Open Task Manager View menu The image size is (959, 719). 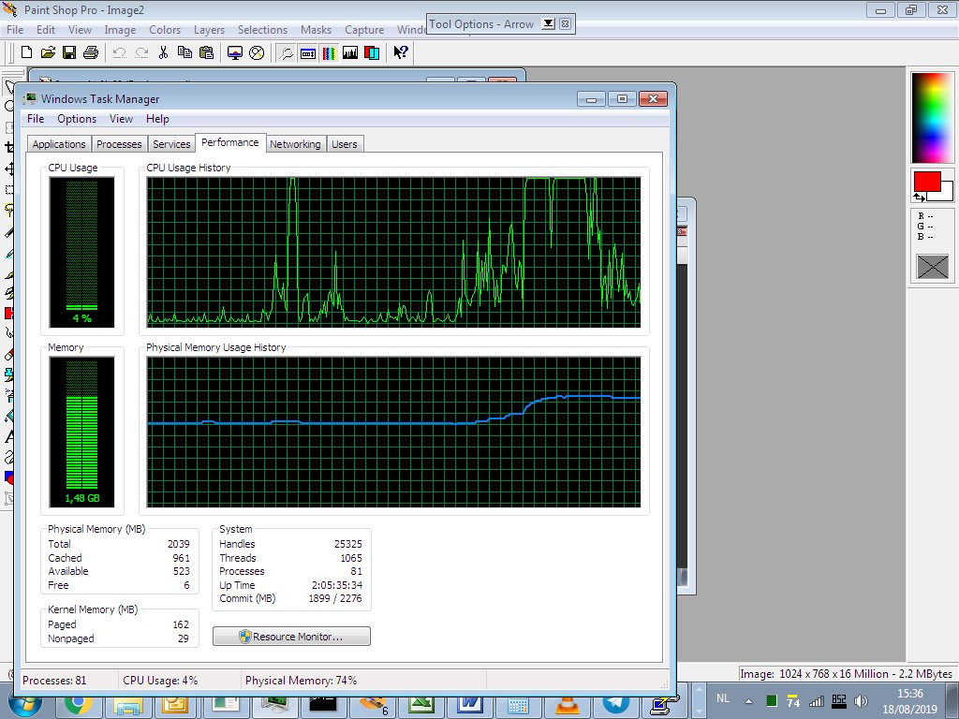tap(121, 119)
